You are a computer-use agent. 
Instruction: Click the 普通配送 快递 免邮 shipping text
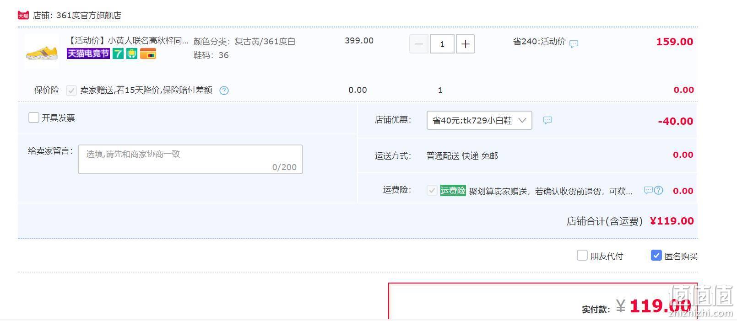pyautogui.click(x=462, y=156)
